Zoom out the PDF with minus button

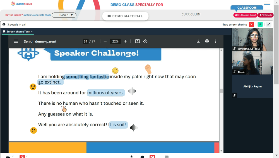coord(105,41)
